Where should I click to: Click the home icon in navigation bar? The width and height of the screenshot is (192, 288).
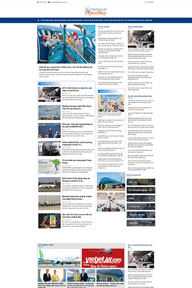point(38,20)
